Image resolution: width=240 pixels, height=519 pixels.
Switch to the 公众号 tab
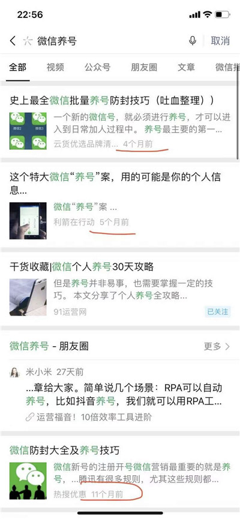tap(97, 67)
